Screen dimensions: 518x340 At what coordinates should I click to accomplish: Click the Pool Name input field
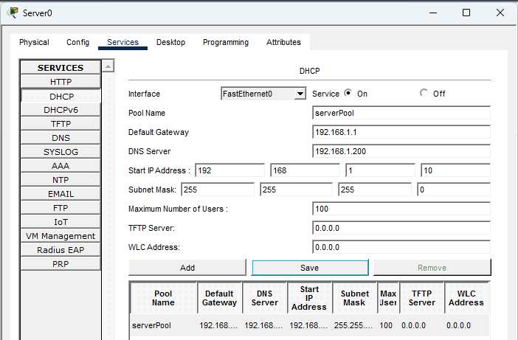pos(401,113)
